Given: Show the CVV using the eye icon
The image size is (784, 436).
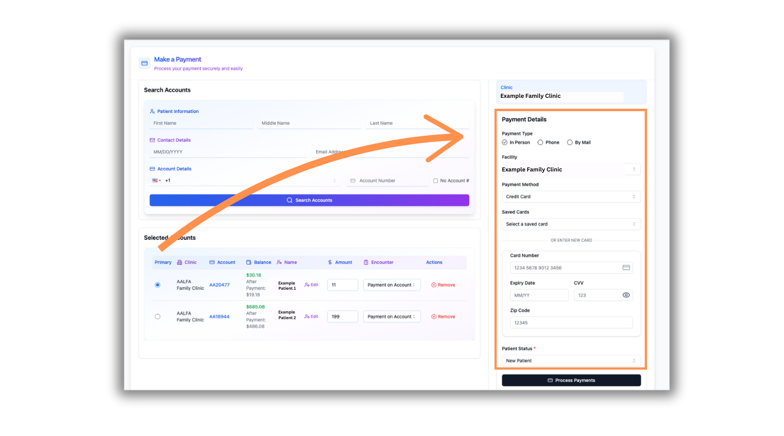Looking at the screenshot, I should (626, 295).
